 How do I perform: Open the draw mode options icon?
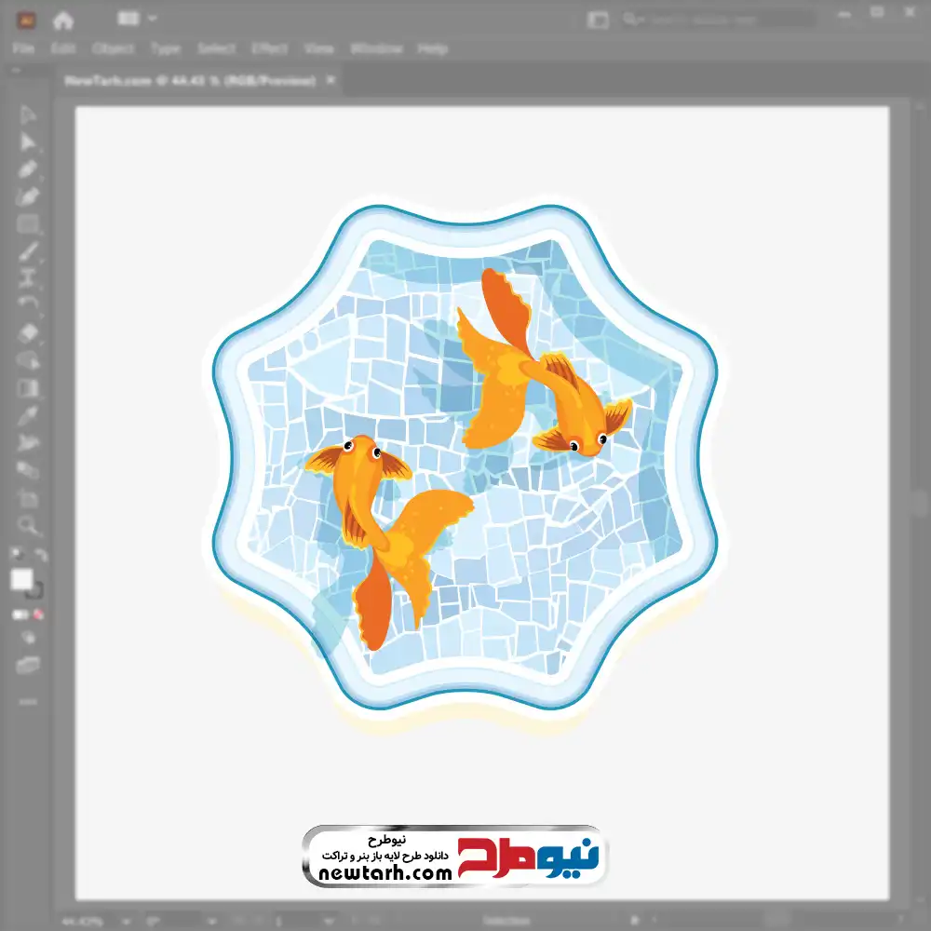point(27,638)
